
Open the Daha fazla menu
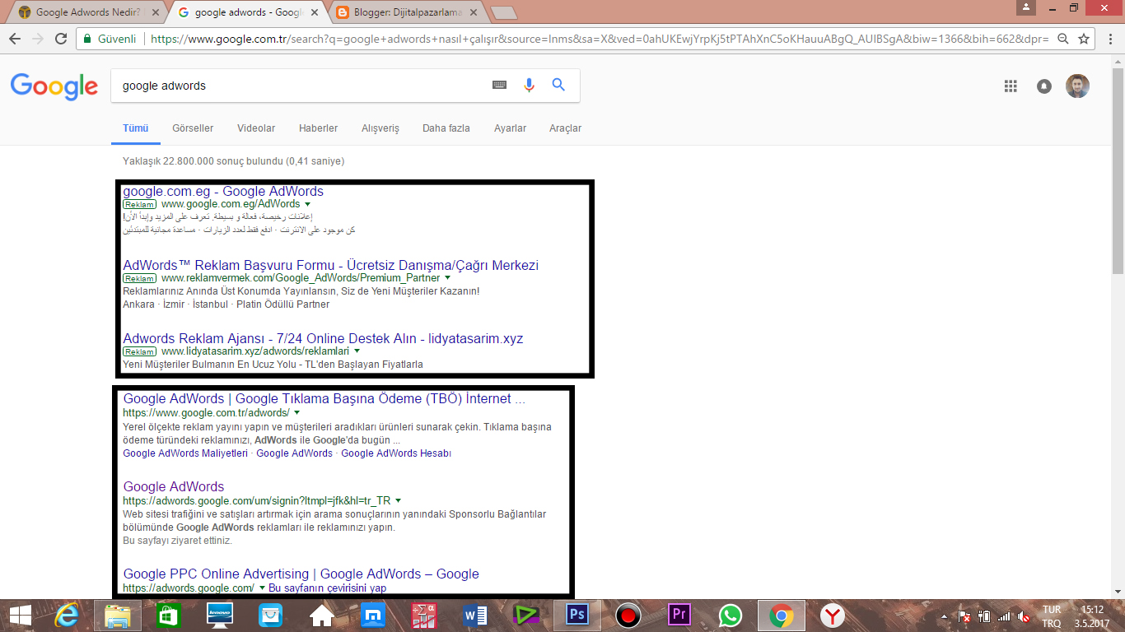click(446, 128)
